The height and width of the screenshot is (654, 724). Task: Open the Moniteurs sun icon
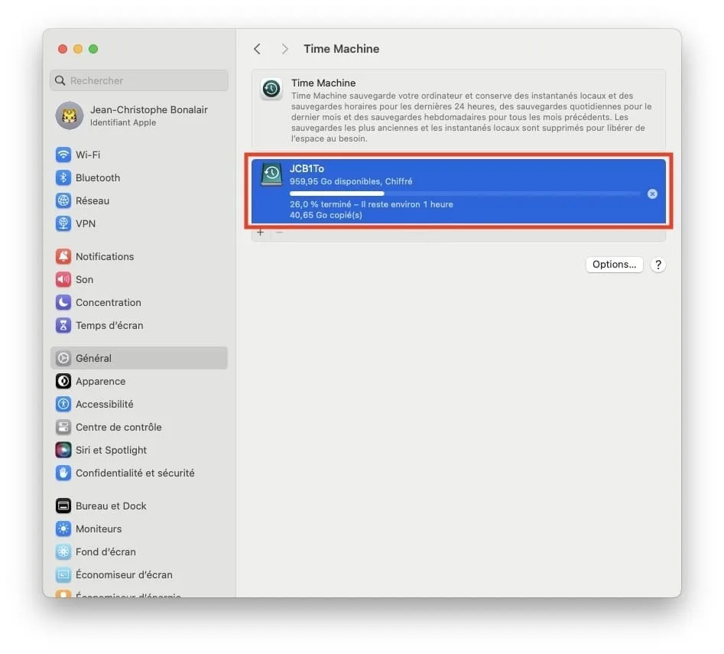coord(63,529)
